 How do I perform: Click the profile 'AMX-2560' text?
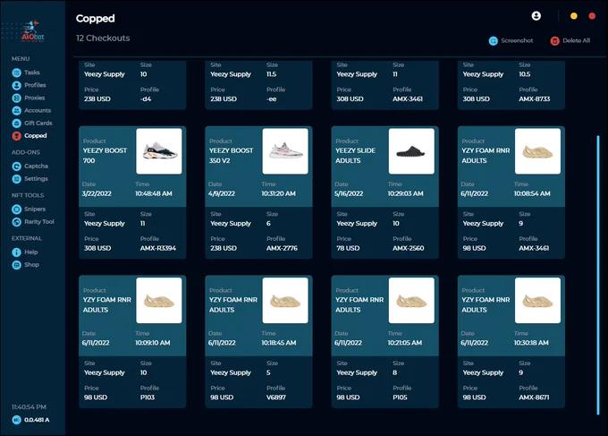(409, 248)
